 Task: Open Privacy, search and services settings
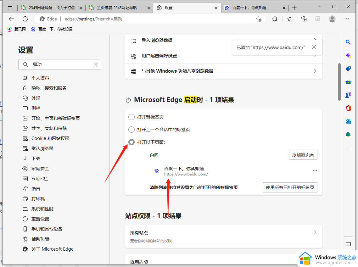click(45, 88)
